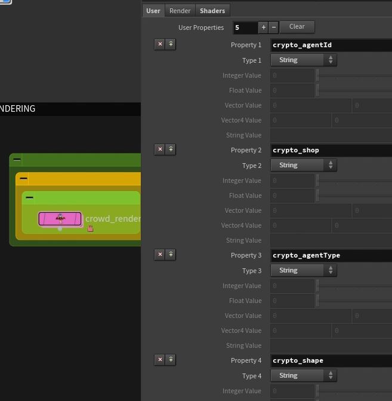Screen dimensions: 392x401
Task: Open the Type 3 String dropdown
Action: click(304, 270)
